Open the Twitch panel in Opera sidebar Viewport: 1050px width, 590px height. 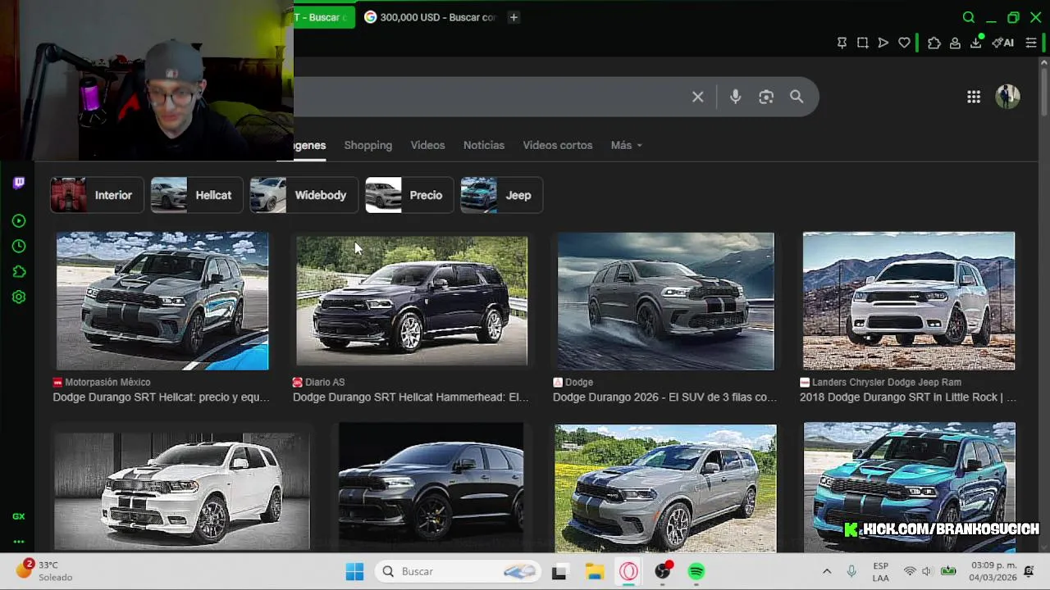(x=19, y=183)
